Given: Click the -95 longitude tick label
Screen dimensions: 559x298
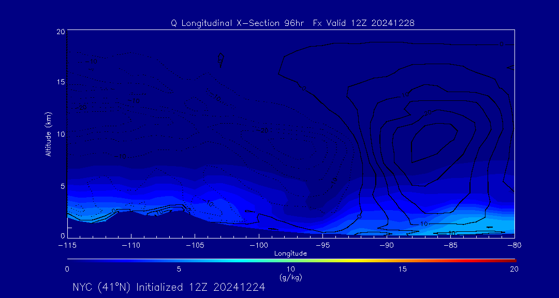Looking at the screenshot, I should click(x=322, y=246).
